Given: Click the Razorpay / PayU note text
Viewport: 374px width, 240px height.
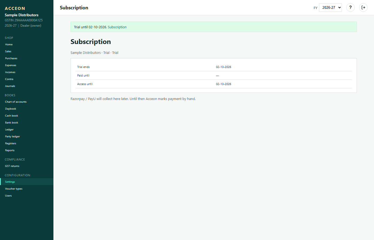Looking at the screenshot, I should [133, 99].
